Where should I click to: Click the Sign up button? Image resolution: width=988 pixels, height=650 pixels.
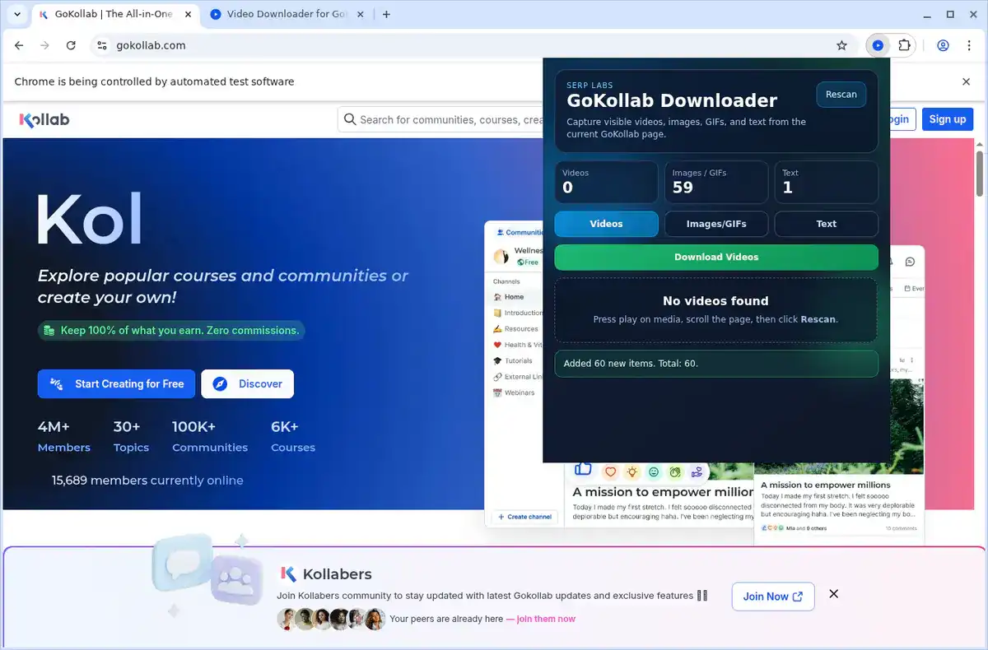pyautogui.click(x=948, y=119)
